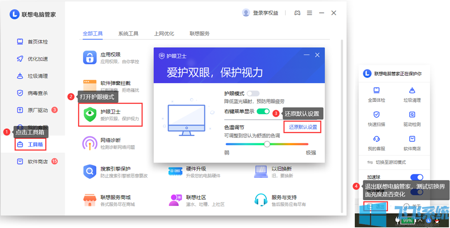The height and width of the screenshot is (228, 450).
Task: Click the game controller icon in title bar
Action: pos(297,13)
